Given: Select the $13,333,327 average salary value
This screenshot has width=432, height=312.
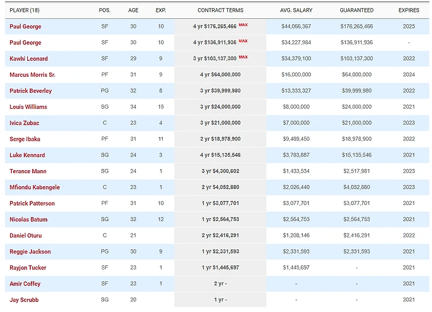Looking at the screenshot, I should (x=296, y=91).
